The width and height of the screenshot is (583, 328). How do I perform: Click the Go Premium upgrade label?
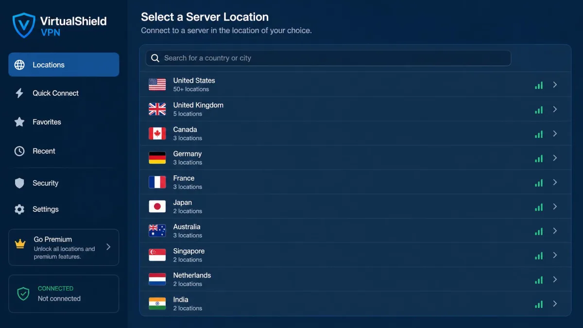tap(53, 240)
